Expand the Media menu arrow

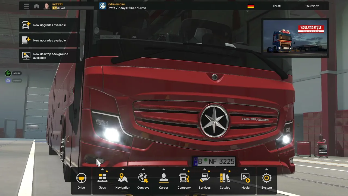pos(246,169)
